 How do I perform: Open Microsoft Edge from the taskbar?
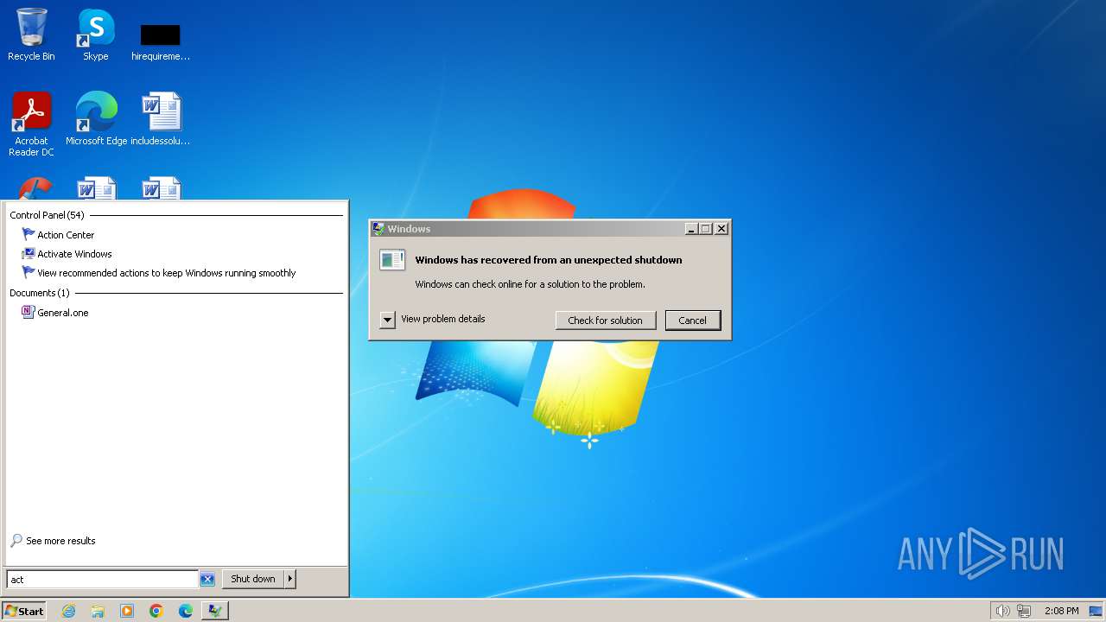[186, 611]
